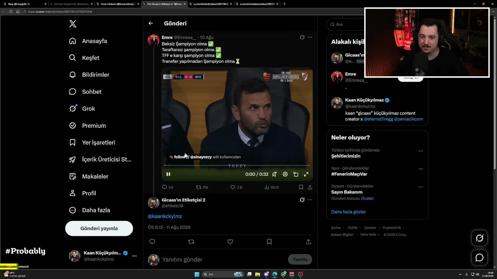
Task: Click the Grok icon on Emre's post
Action: (302, 37)
